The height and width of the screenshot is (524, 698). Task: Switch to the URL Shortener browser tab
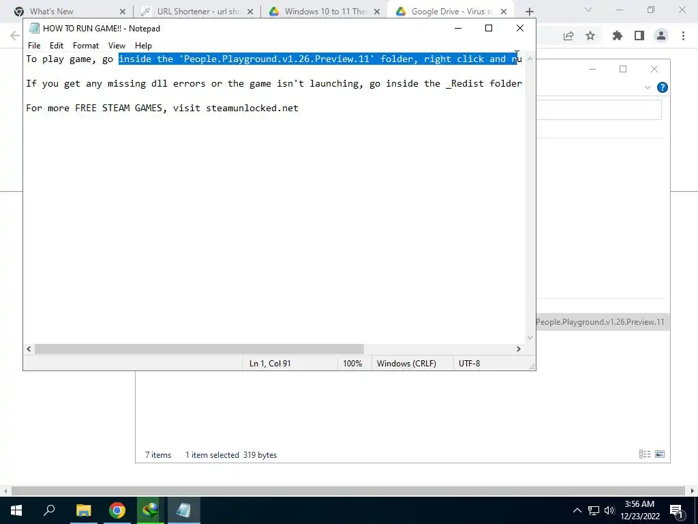tap(198, 11)
